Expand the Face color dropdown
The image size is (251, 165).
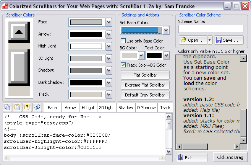pyautogui.click(x=109, y=22)
